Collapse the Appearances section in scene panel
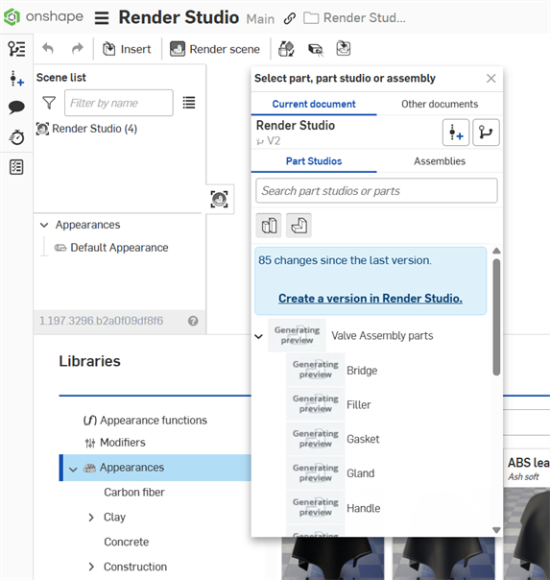Screen dimensions: 550x580 coord(44,225)
